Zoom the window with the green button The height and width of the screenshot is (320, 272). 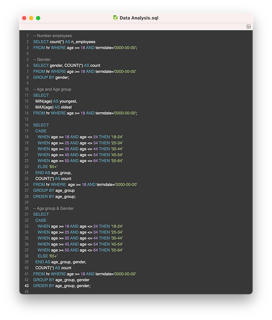(38, 18)
